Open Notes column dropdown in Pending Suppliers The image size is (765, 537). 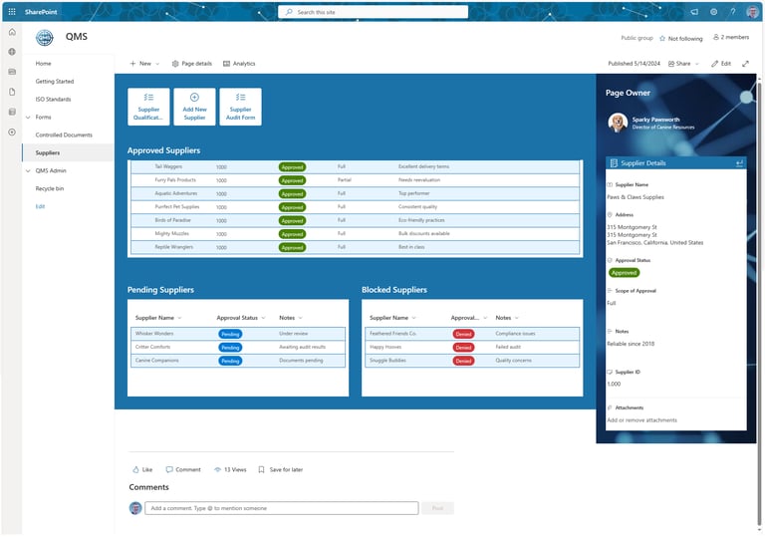pos(301,318)
